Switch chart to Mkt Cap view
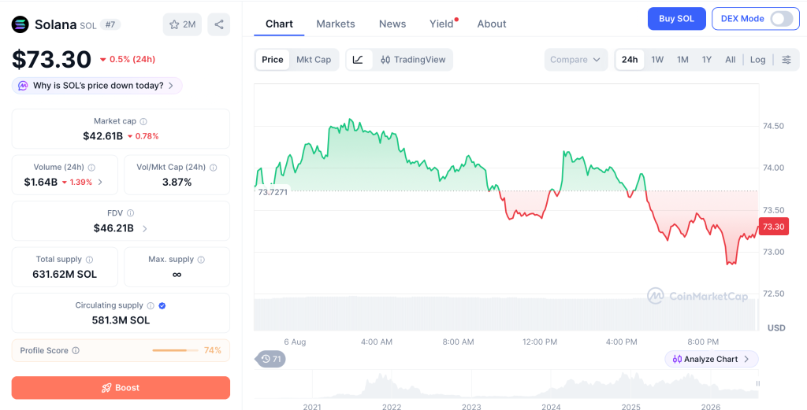 point(314,60)
